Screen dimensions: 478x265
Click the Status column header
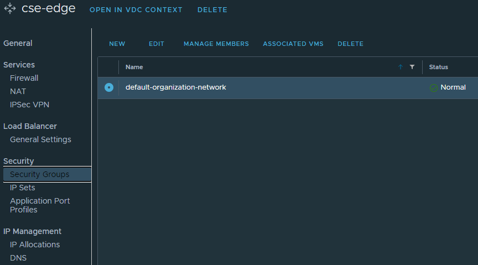439,67
